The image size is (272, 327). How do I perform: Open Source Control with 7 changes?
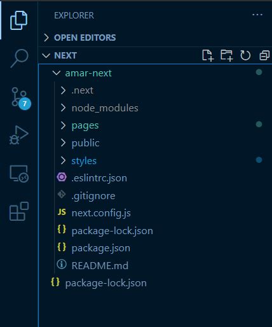(21, 98)
